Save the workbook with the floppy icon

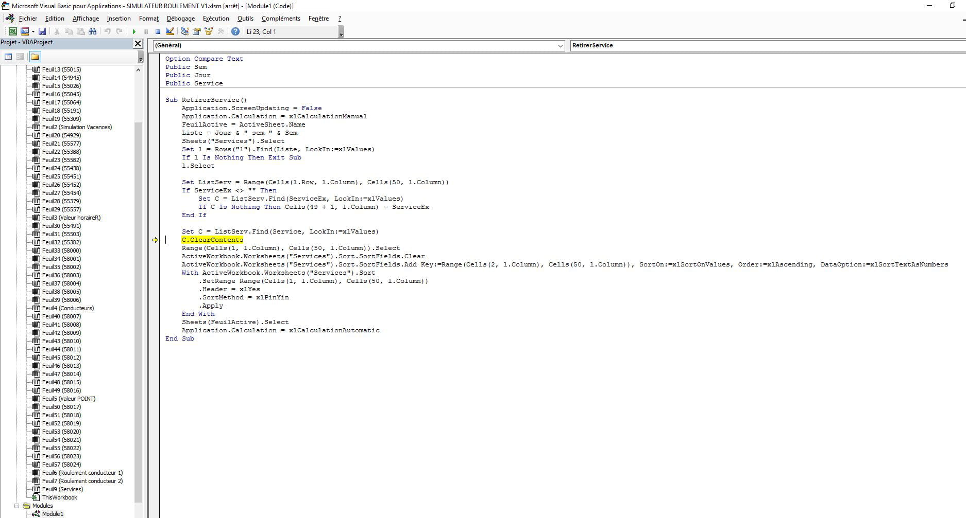pos(42,31)
